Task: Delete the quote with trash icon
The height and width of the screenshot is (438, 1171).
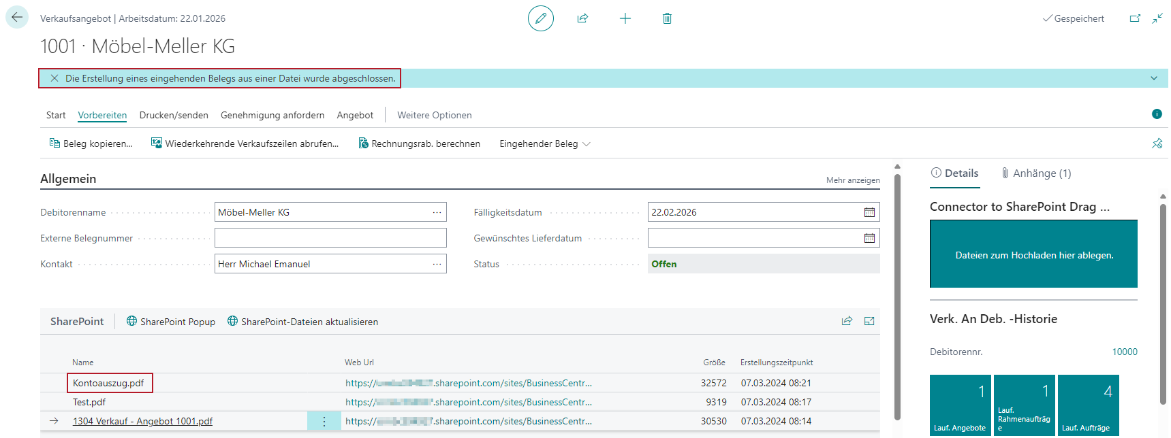Action: pyautogui.click(x=667, y=18)
